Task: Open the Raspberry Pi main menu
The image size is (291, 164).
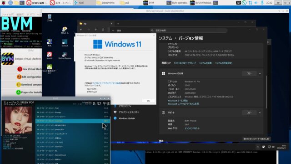Action: (x=4, y=3)
